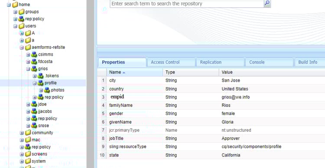Click the photos node icon

pyautogui.click(x=47, y=90)
